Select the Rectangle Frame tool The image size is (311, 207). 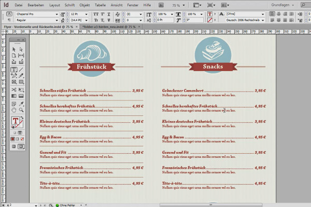[13, 82]
